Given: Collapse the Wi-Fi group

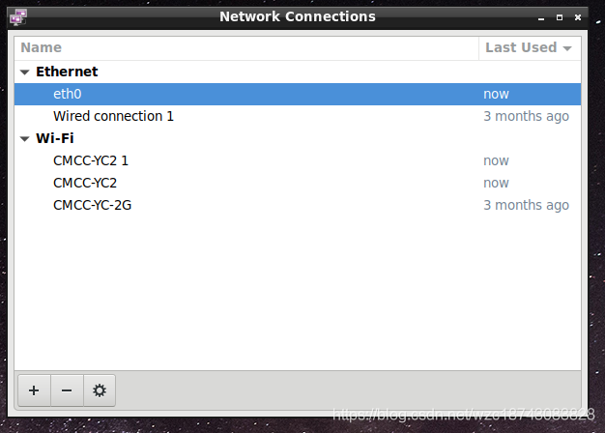Looking at the screenshot, I should pyautogui.click(x=25, y=139).
